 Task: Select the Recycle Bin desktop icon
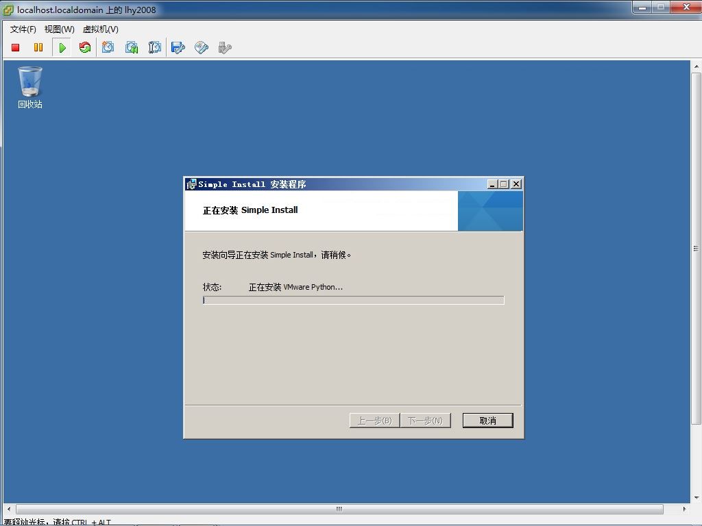(x=30, y=82)
